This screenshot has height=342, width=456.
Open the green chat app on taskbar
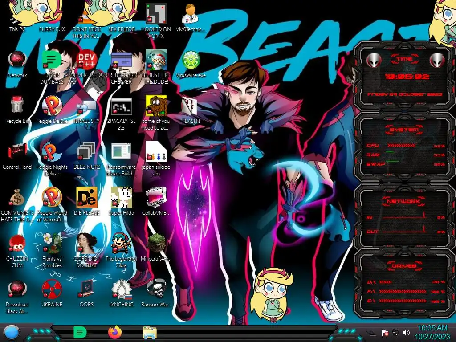pos(80,332)
